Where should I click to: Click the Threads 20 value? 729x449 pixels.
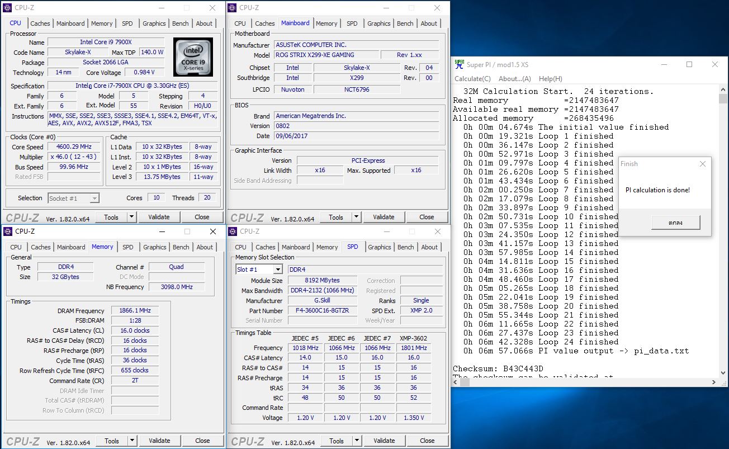click(x=207, y=198)
